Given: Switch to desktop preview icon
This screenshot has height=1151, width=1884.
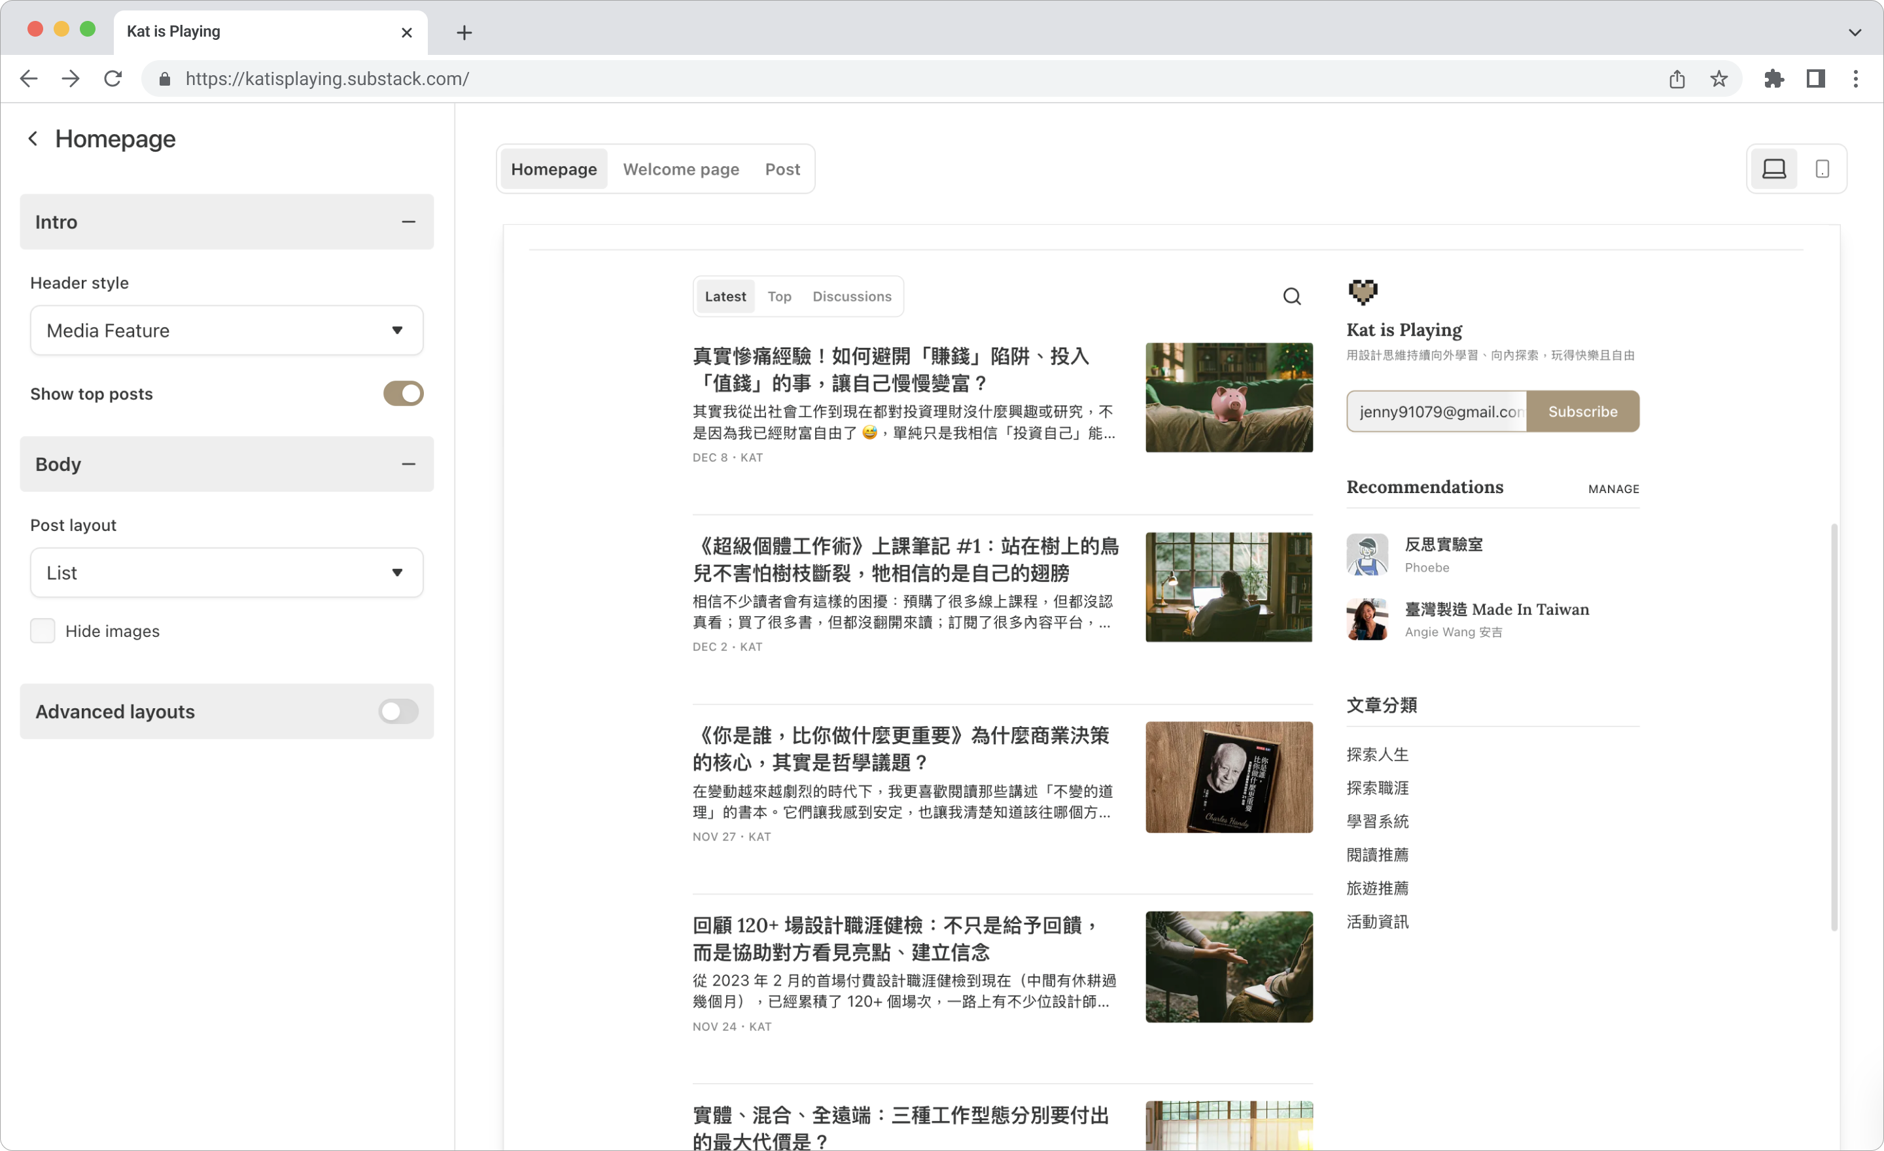Looking at the screenshot, I should coord(1773,169).
